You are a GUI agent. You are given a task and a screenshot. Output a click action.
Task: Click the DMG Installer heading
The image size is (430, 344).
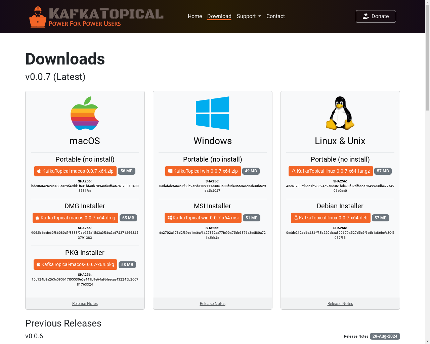(85, 206)
